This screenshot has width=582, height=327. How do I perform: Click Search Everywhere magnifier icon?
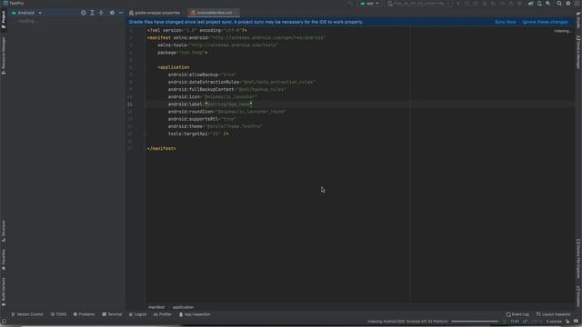[559, 4]
